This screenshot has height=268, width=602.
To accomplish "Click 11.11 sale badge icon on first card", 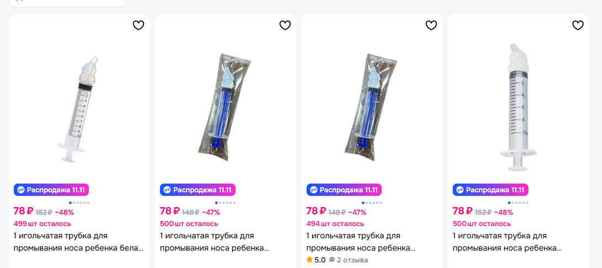I will point(20,190).
